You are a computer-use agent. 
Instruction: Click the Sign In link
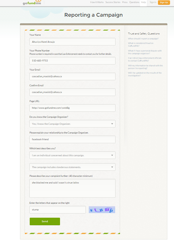[x=153, y=2]
